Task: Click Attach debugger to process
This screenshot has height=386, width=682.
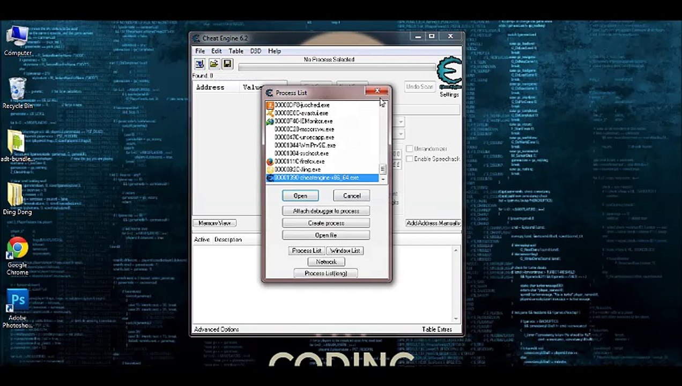Action: coord(326,211)
